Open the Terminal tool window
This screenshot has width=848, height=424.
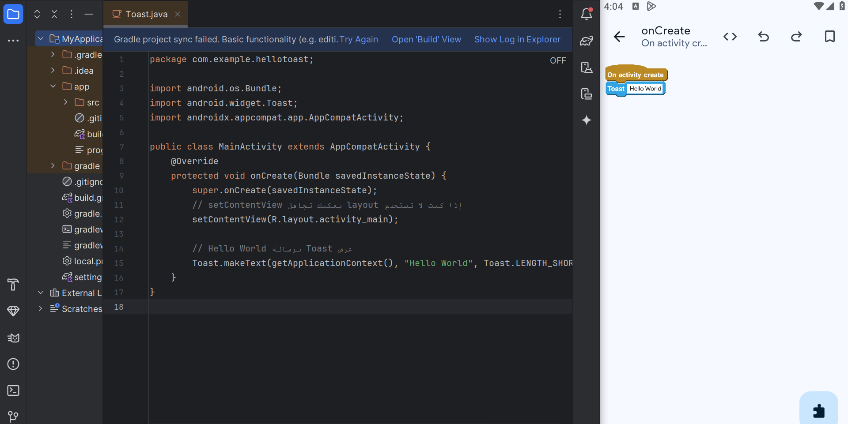pos(13,390)
